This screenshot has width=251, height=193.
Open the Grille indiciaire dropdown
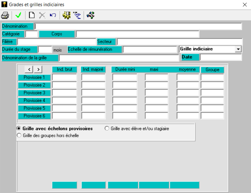click(x=238, y=49)
